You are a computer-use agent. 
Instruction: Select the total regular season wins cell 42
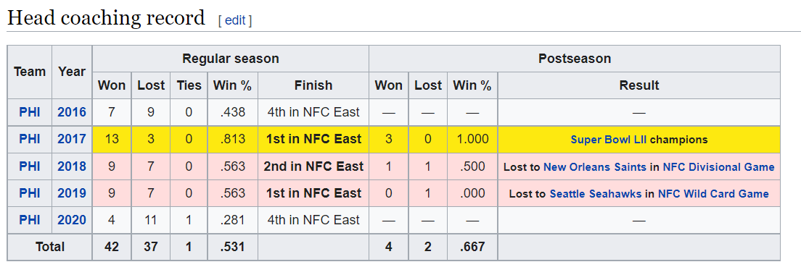[111, 247]
